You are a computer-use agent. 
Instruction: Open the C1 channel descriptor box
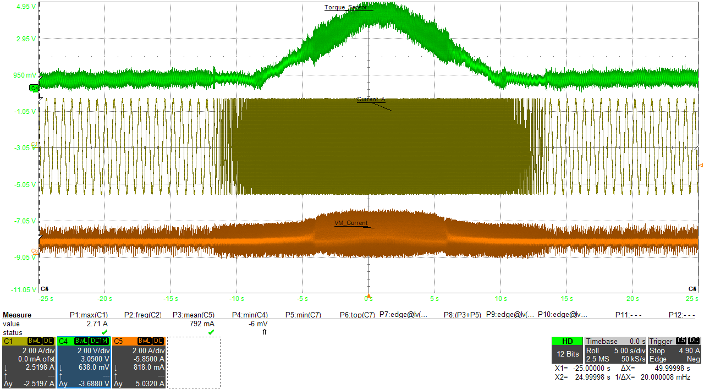[28, 362]
